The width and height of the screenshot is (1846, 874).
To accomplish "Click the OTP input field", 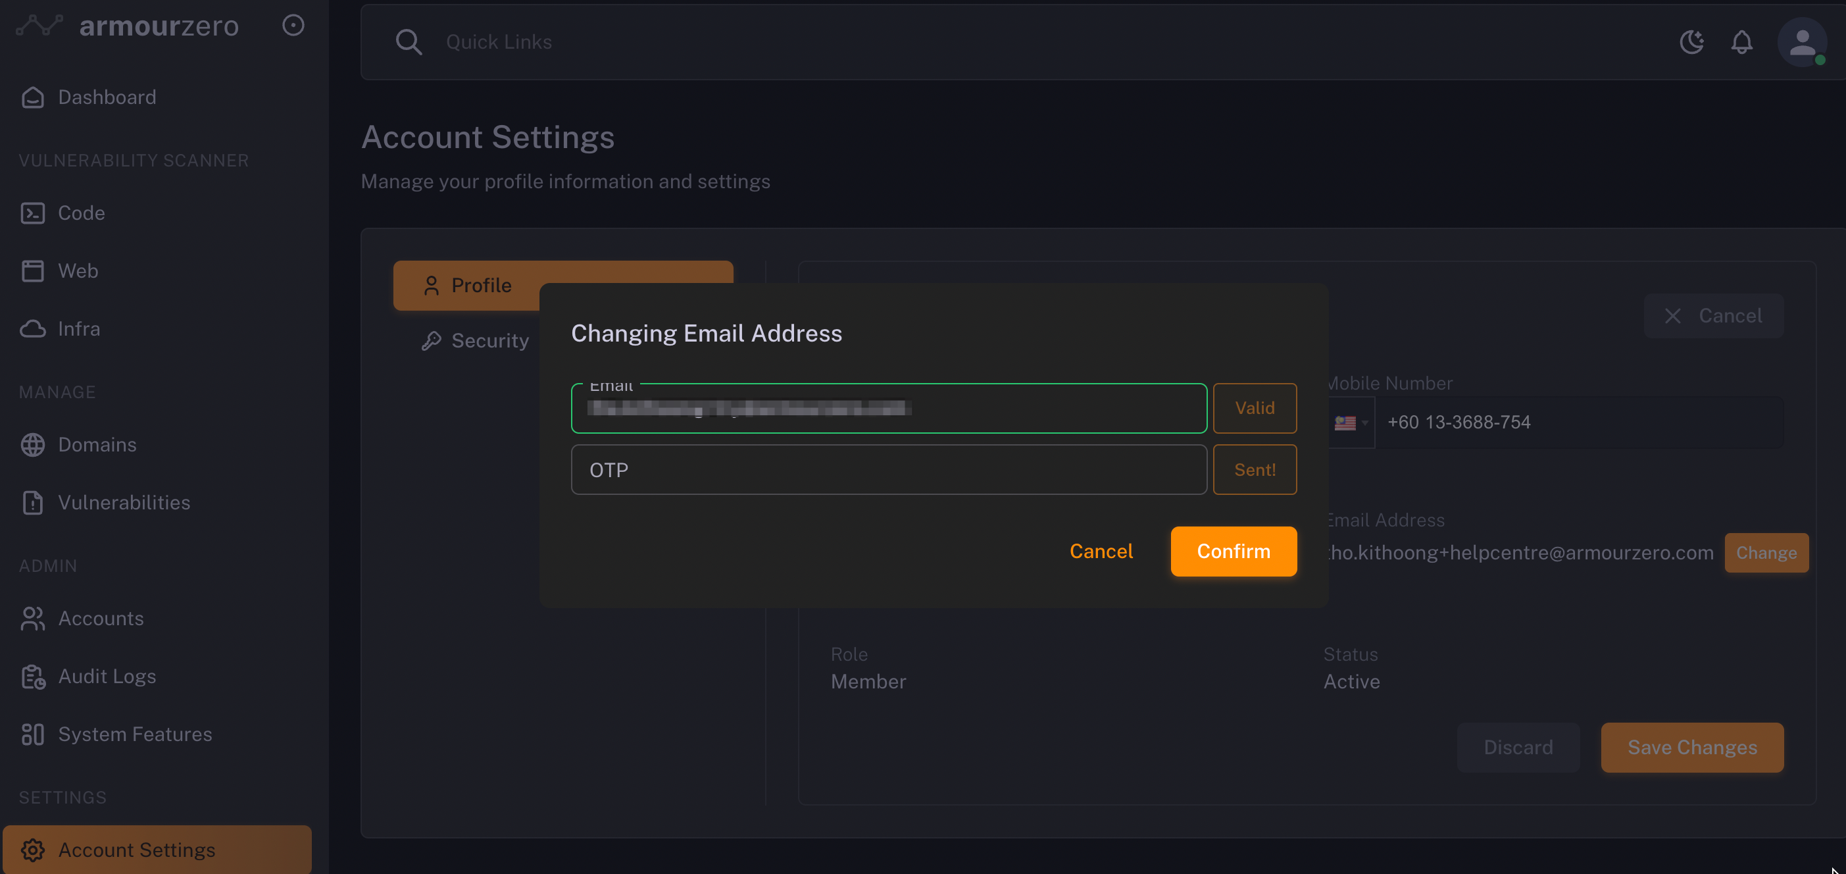I will pyautogui.click(x=889, y=470).
